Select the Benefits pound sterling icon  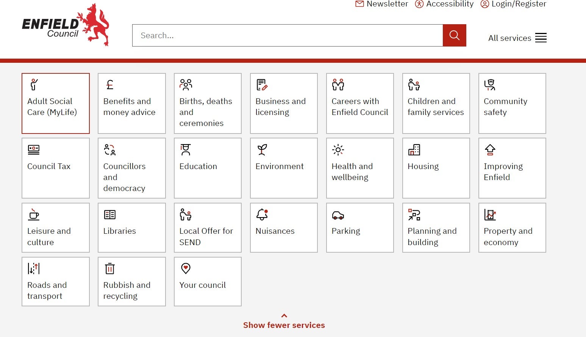110,84
